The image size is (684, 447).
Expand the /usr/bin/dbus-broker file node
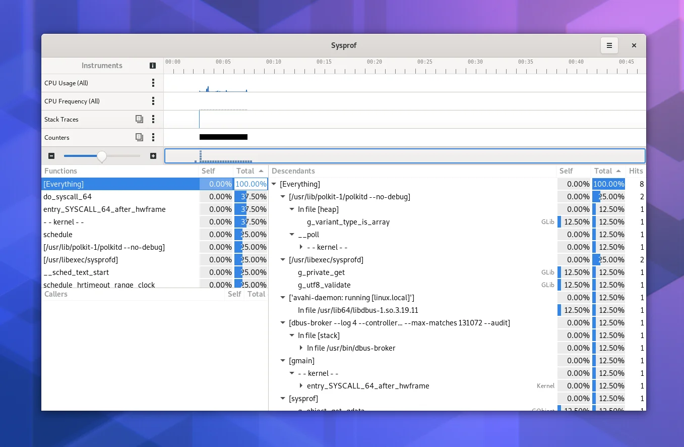(301, 348)
